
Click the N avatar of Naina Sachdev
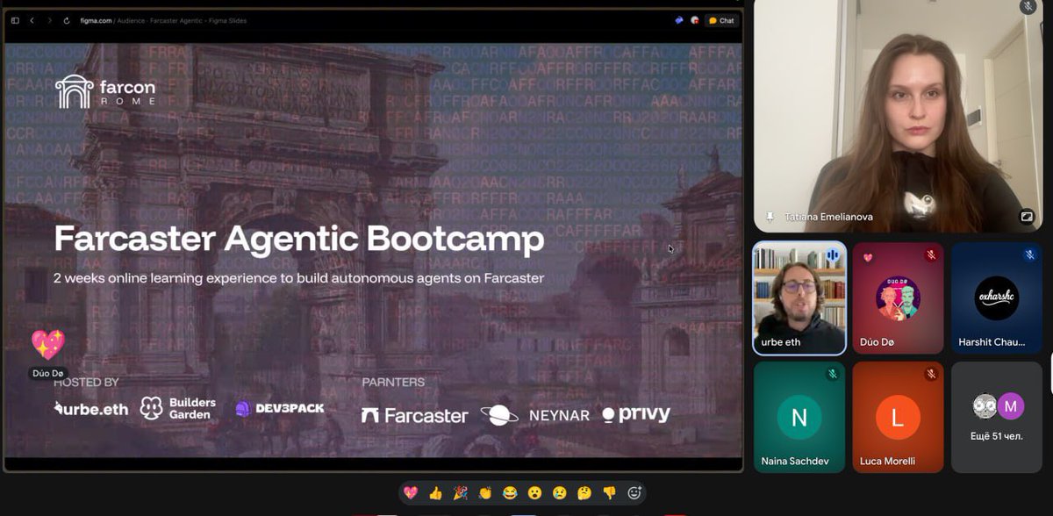tap(799, 418)
